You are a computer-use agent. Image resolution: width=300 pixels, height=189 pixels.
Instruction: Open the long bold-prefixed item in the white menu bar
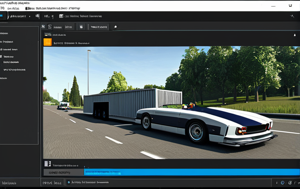tap(52, 8)
